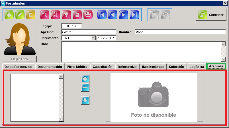The width and height of the screenshot is (229, 128).
Task: Click inside the empty files listbox
Action: click(35, 98)
